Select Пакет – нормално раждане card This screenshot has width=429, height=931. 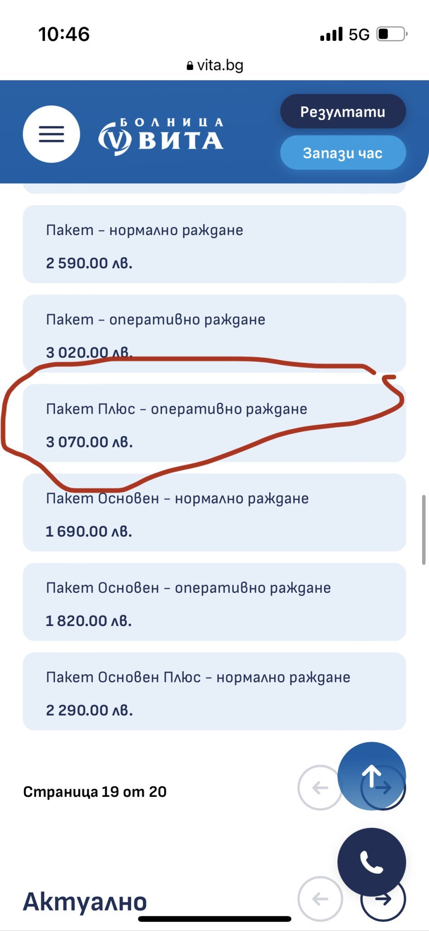click(214, 245)
